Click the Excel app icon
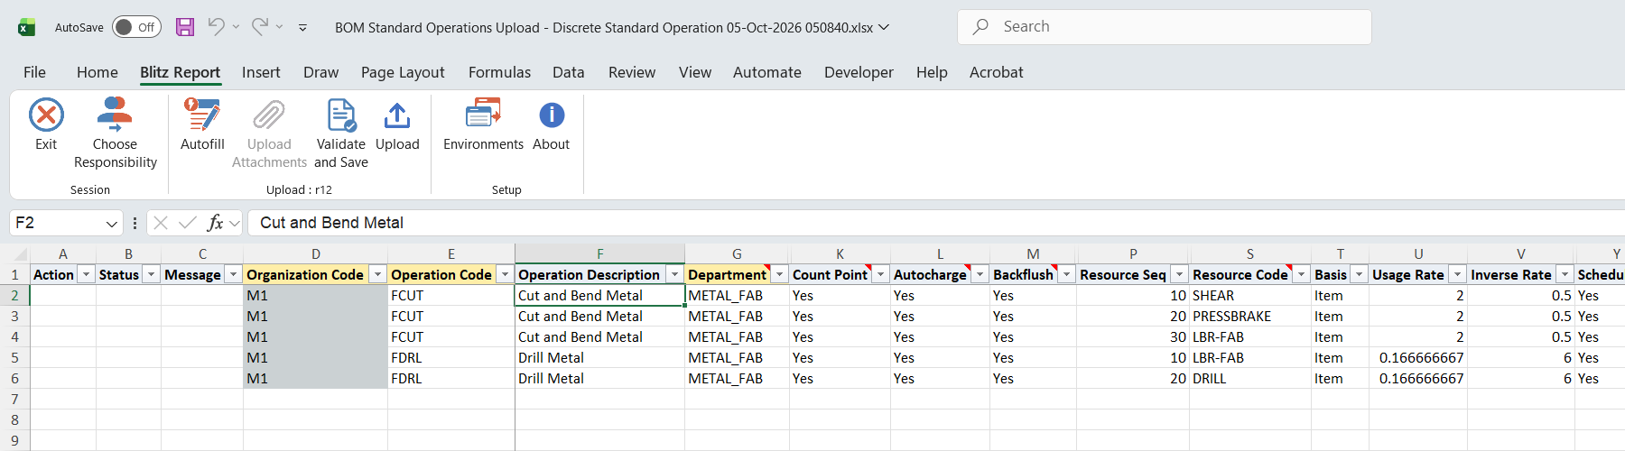The width and height of the screenshot is (1625, 451). point(27,27)
